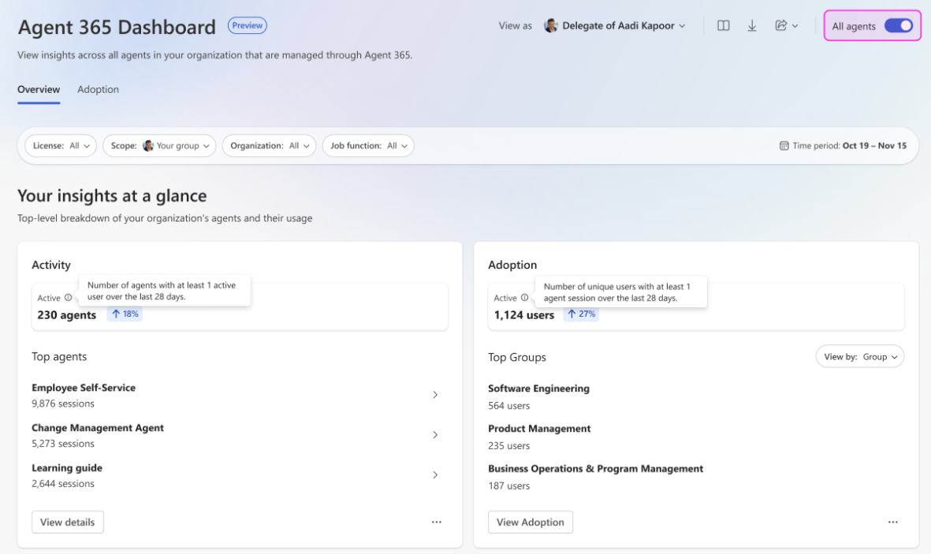Click Product Management group

[539, 429]
